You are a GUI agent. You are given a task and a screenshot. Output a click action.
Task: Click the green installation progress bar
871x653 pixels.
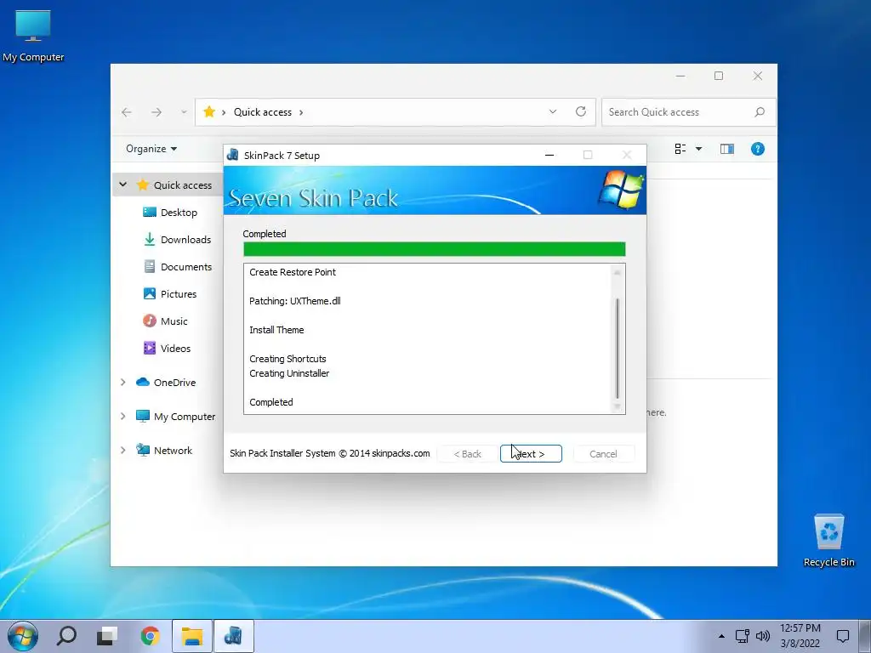pyautogui.click(x=435, y=249)
